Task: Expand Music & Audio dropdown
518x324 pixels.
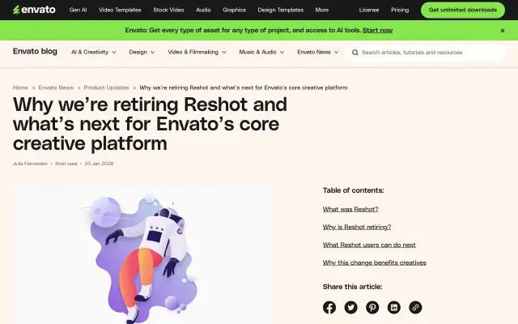Action: [261, 52]
